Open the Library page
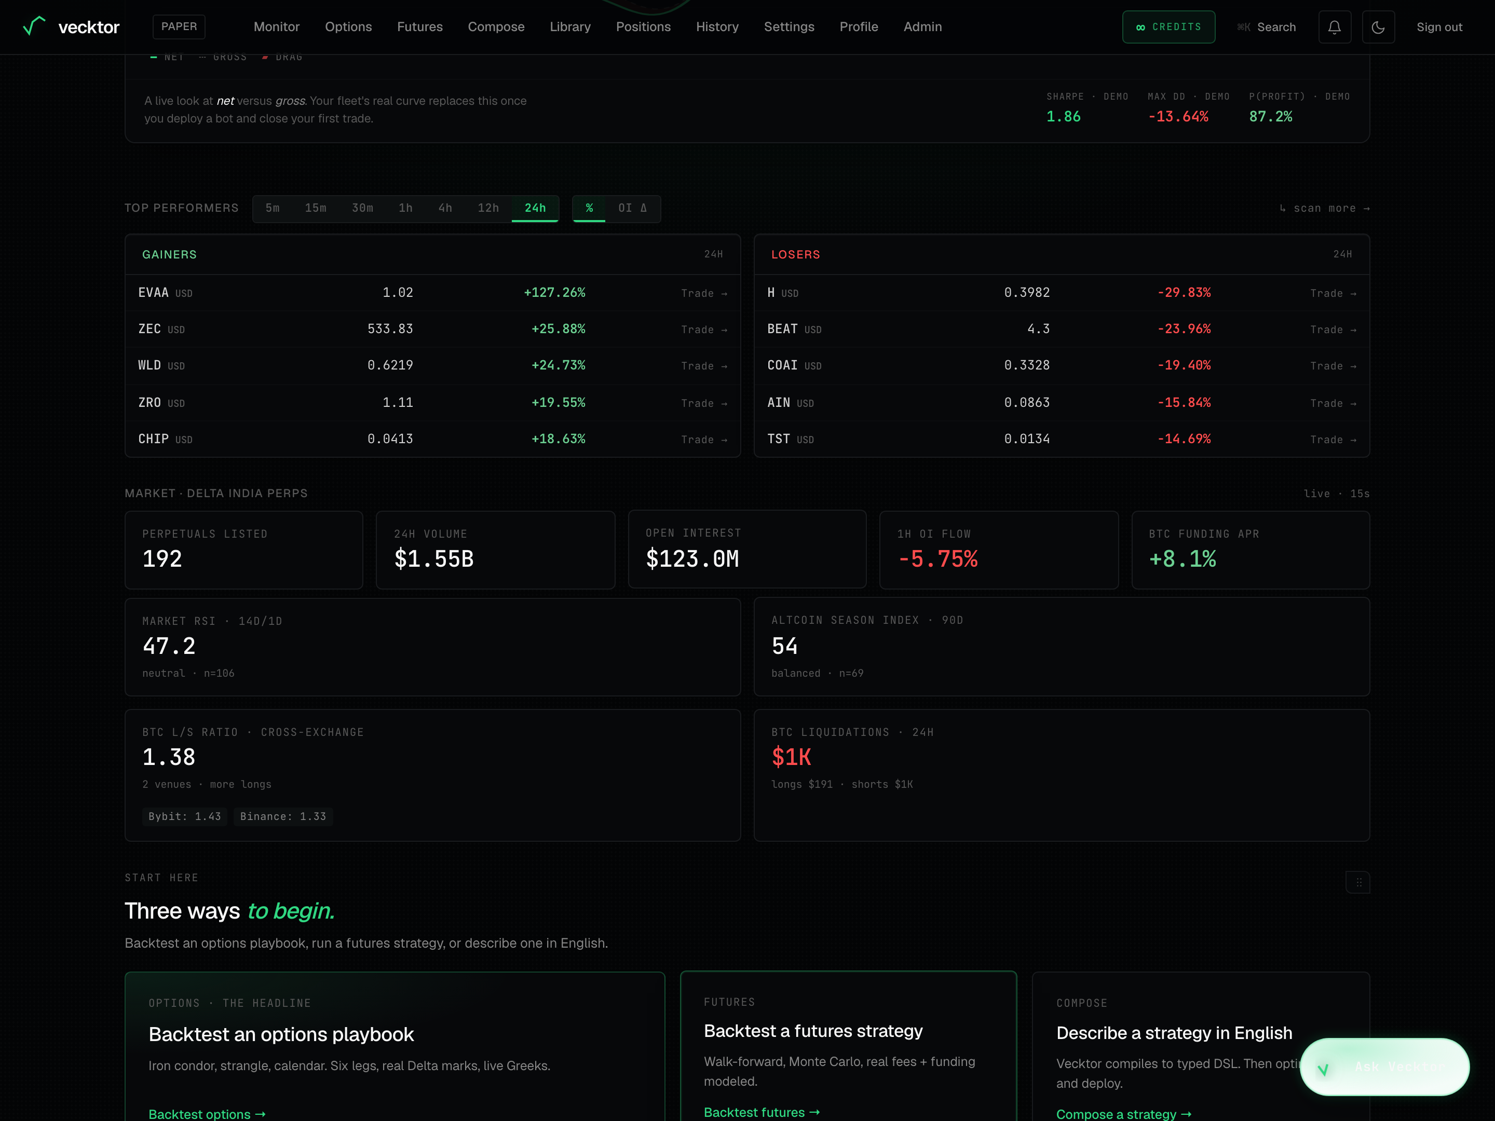Viewport: 1495px width, 1121px height. coord(570,27)
